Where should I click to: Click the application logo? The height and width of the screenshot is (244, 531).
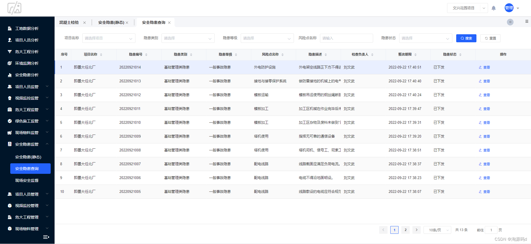[x=14, y=8]
